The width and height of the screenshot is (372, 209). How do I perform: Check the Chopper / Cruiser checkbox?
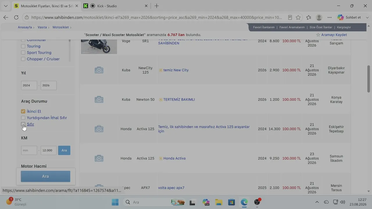click(23, 59)
